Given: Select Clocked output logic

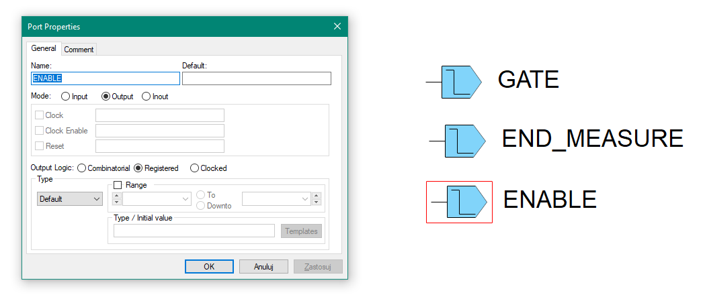Looking at the screenshot, I should (x=195, y=168).
